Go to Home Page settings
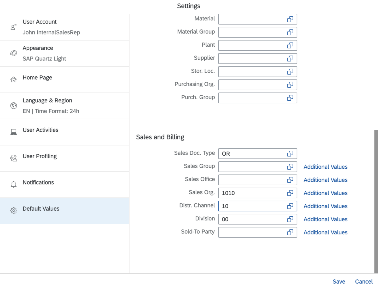Viewport: 378px width, 288px height. [x=65, y=80]
